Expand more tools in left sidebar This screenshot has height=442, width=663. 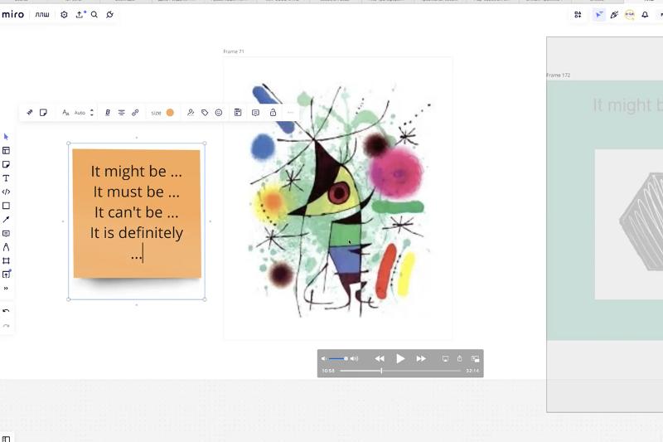tap(6, 289)
